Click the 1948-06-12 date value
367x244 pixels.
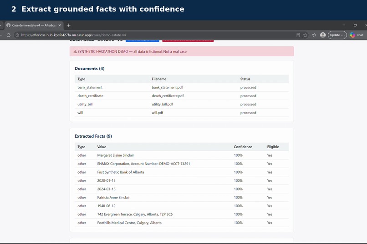[x=106, y=206]
